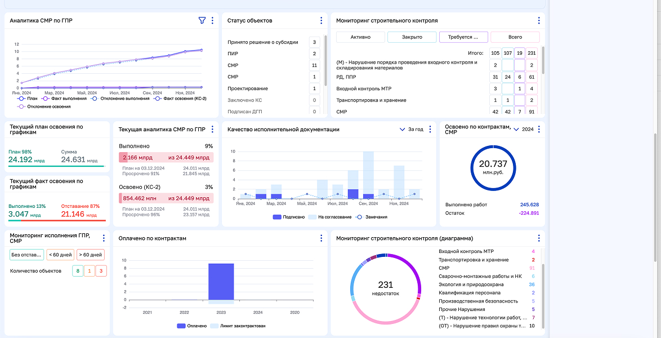The width and height of the screenshot is (661, 338).
Task: Open options menu of Освоено по контрактам, СМР
Action: (538, 128)
